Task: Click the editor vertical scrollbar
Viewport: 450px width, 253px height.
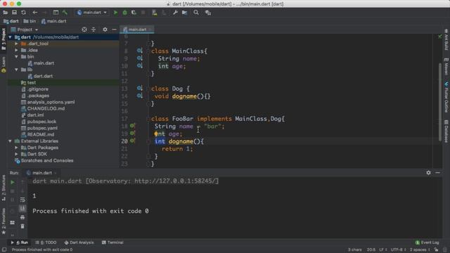Action: [440, 102]
